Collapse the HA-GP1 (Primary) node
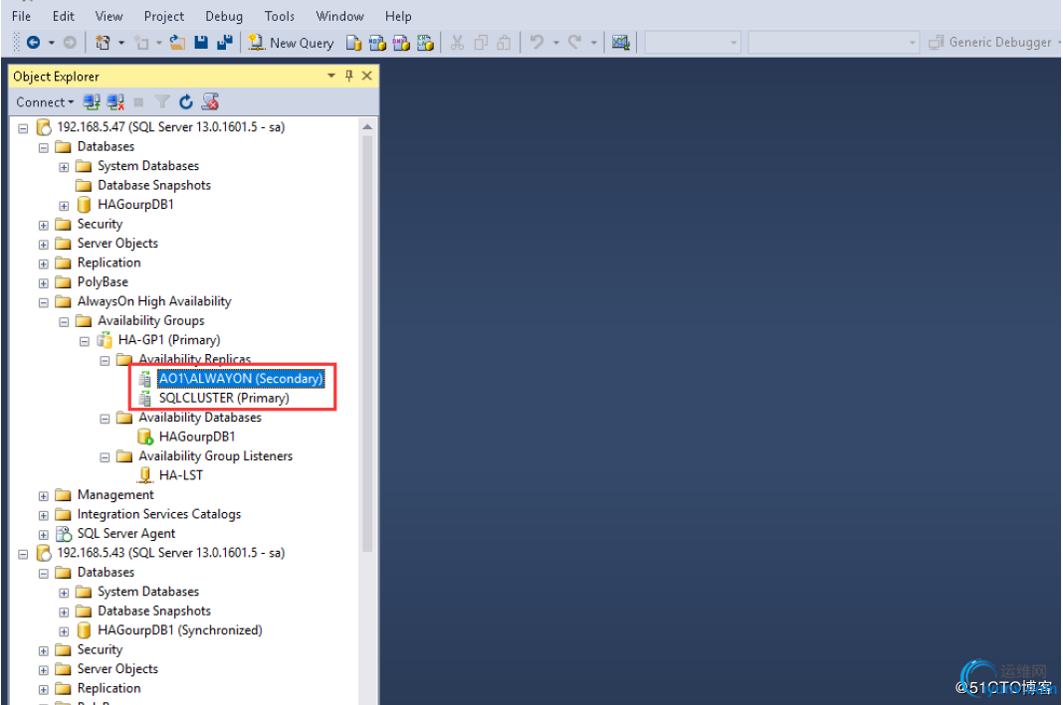This screenshot has height=705, width=1063. (84, 341)
